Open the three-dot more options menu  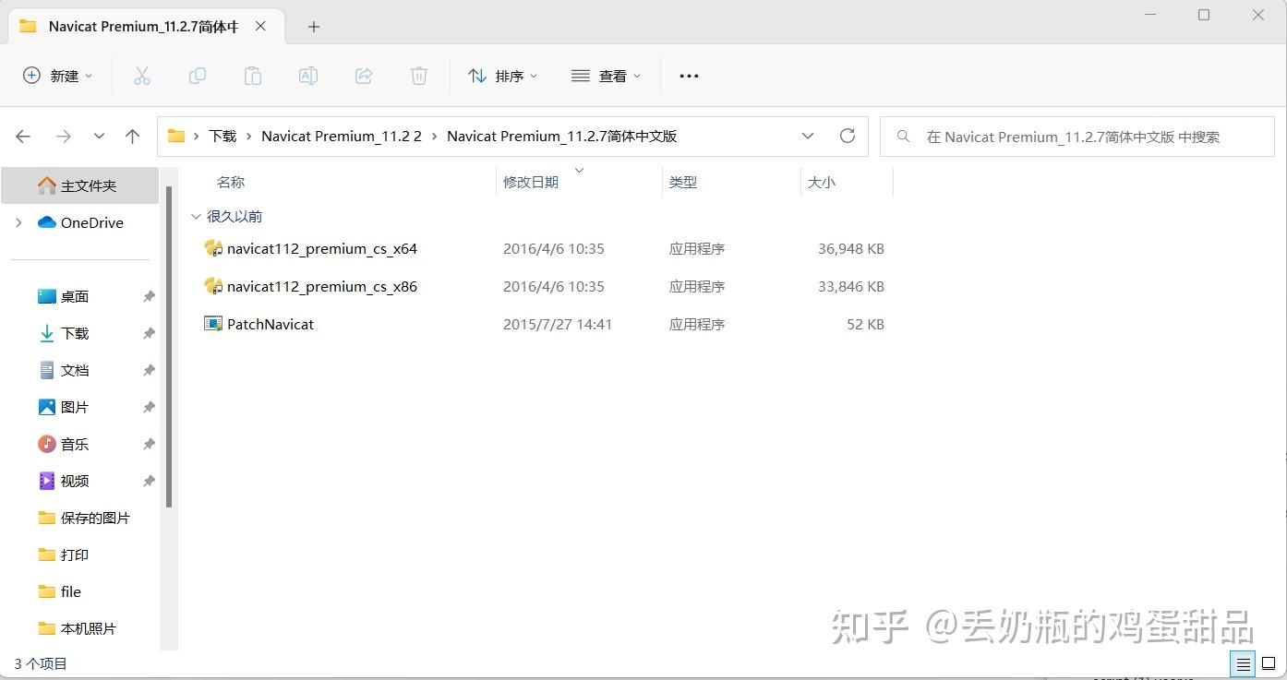(x=689, y=76)
